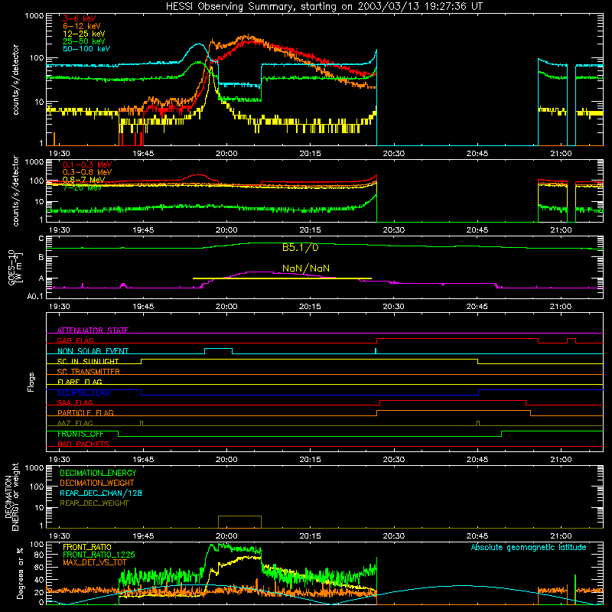Click the 7-20 MeV legend label
612x612 pixels.
pos(83,187)
